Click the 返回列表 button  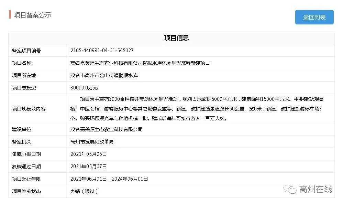coord(314,17)
